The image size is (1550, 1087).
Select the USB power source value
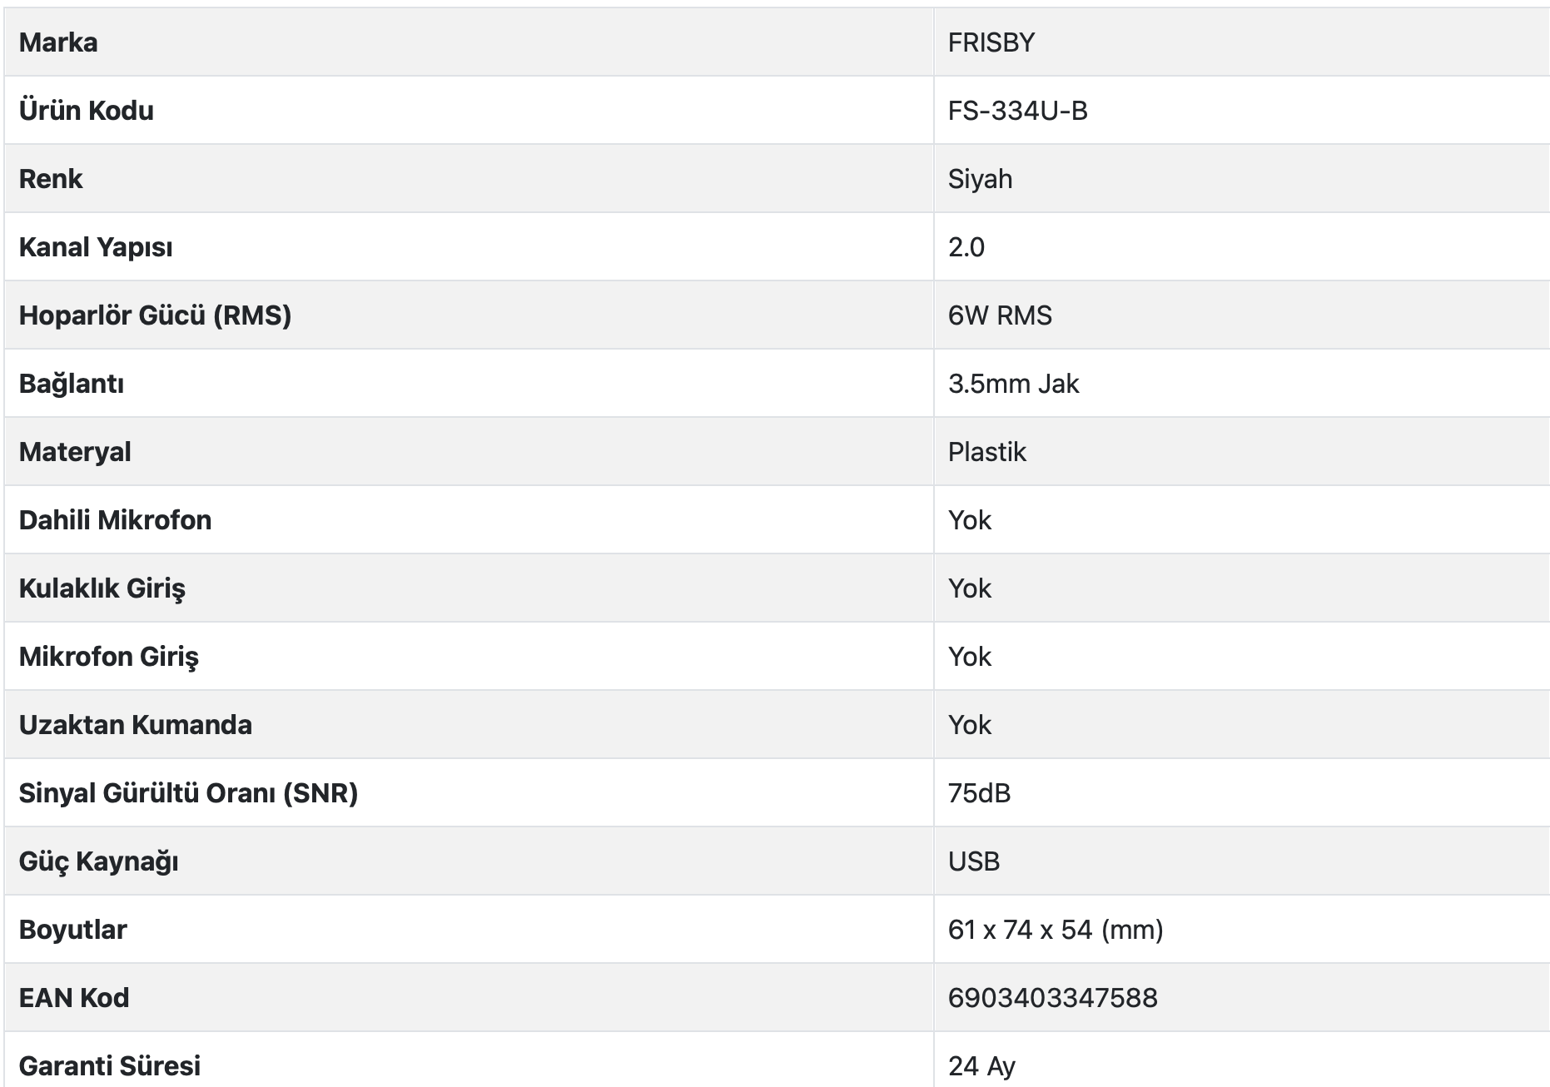point(973,861)
